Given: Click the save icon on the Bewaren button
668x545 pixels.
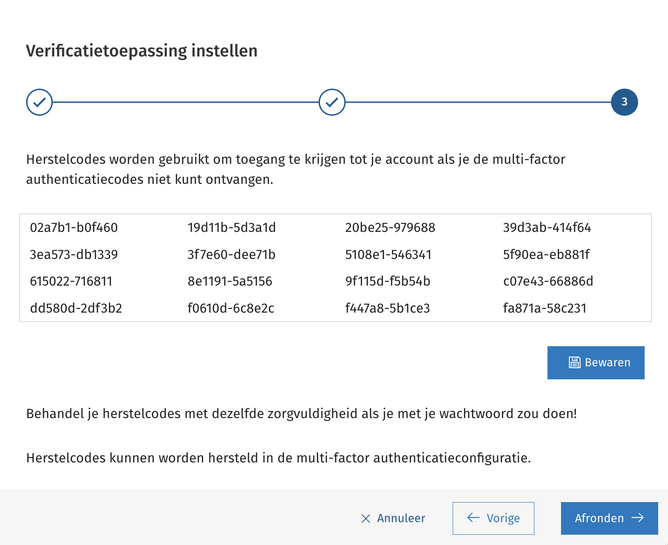Looking at the screenshot, I should point(574,362).
